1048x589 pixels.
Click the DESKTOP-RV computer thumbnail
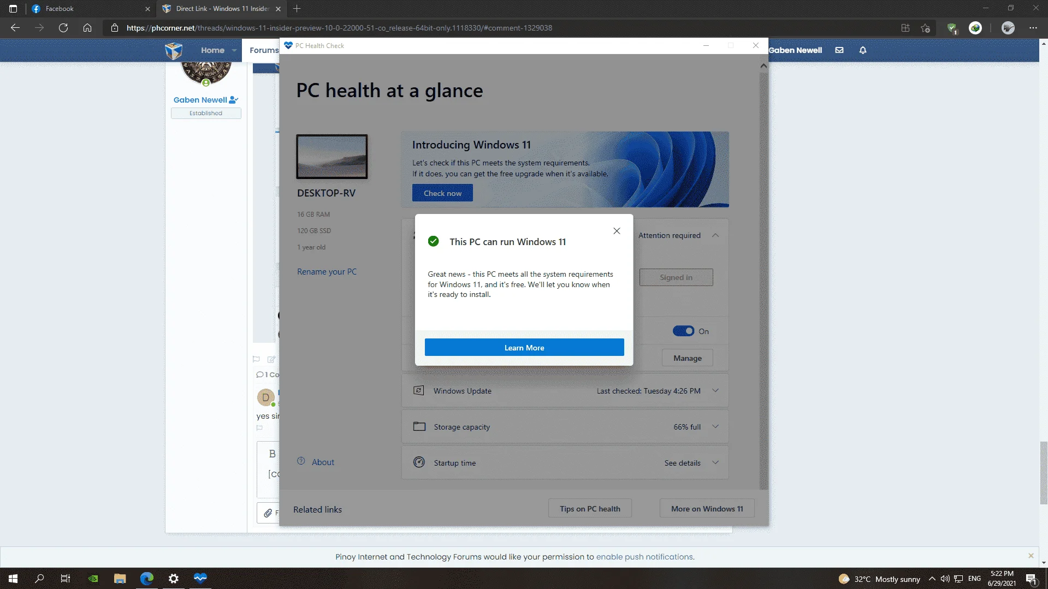(x=332, y=157)
